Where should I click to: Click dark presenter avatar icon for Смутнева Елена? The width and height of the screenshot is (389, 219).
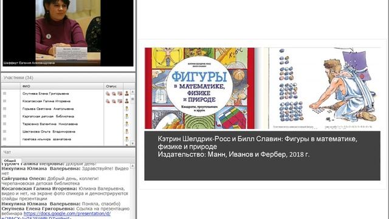127,94
